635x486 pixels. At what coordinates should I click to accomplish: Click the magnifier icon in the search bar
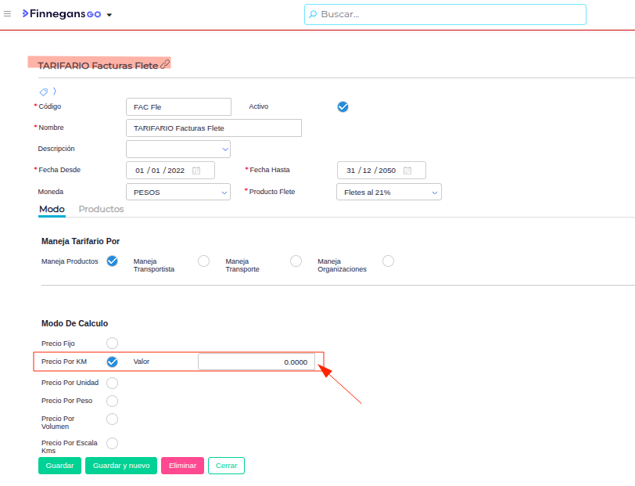coord(314,14)
